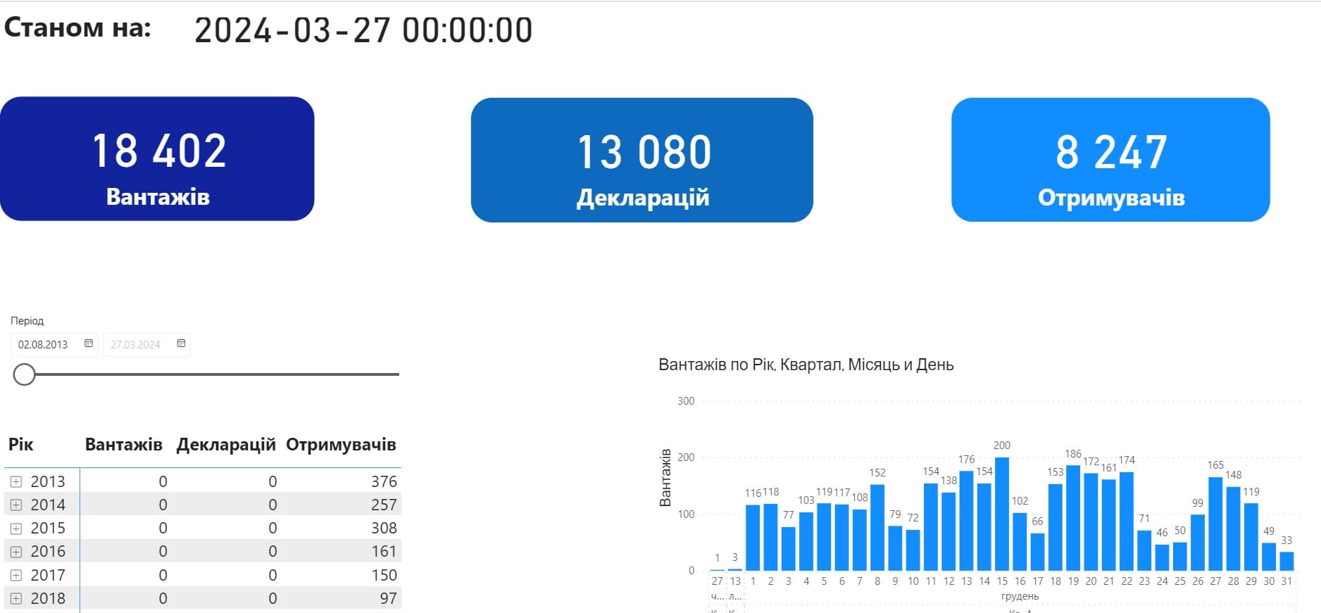Select the chart bar for day 1 (116)
This screenshot has height=613, width=1321.
(x=753, y=538)
